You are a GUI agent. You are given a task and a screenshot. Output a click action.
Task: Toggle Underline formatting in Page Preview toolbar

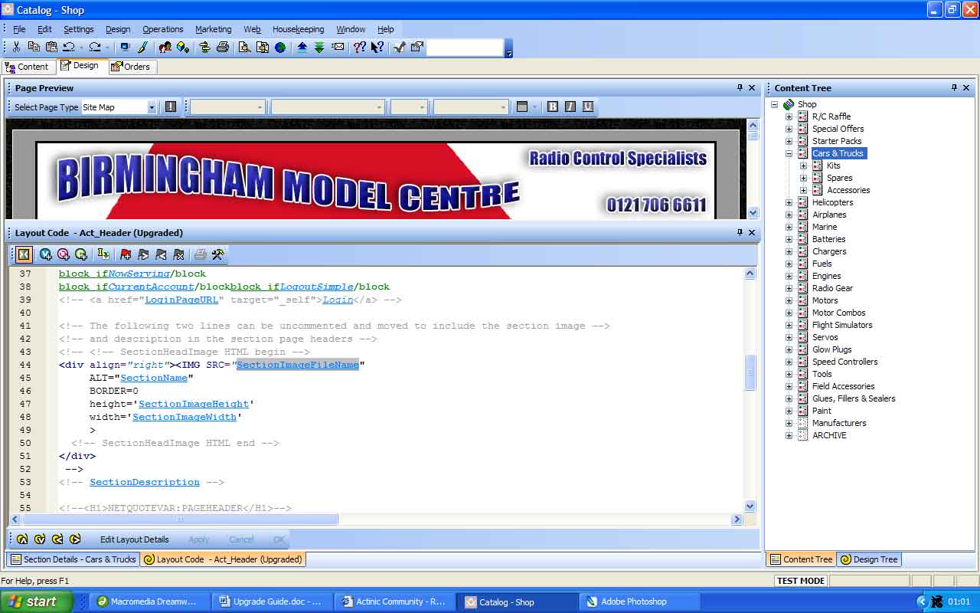pos(588,107)
